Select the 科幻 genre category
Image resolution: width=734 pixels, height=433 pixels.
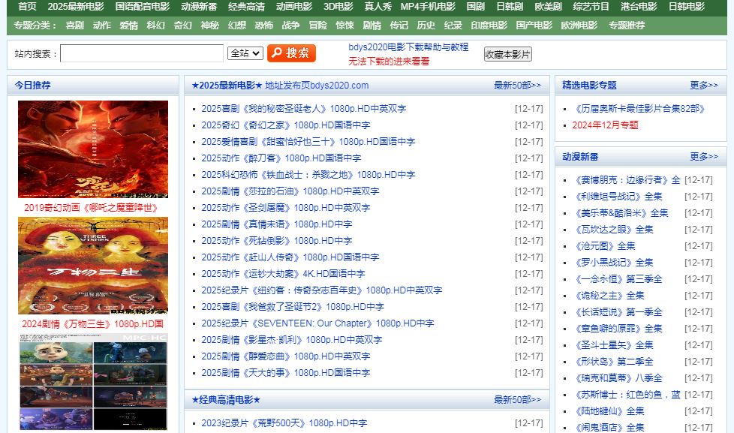(x=155, y=26)
